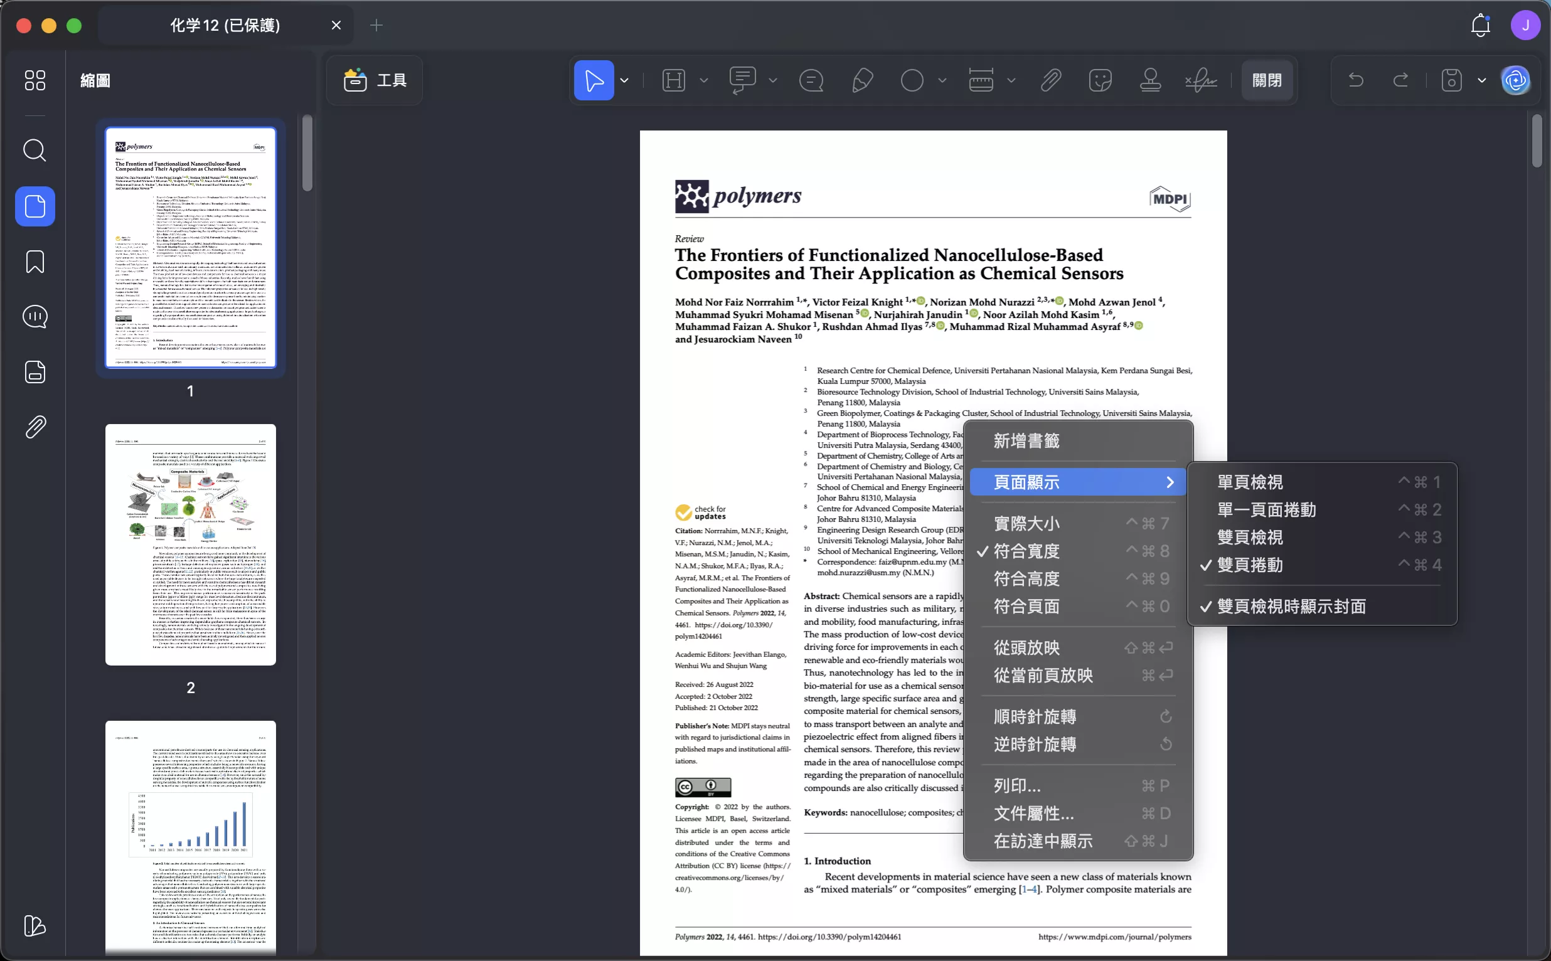The height and width of the screenshot is (961, 1551).
Task: Select the measurement ruler tool
Action: (981, 80)
